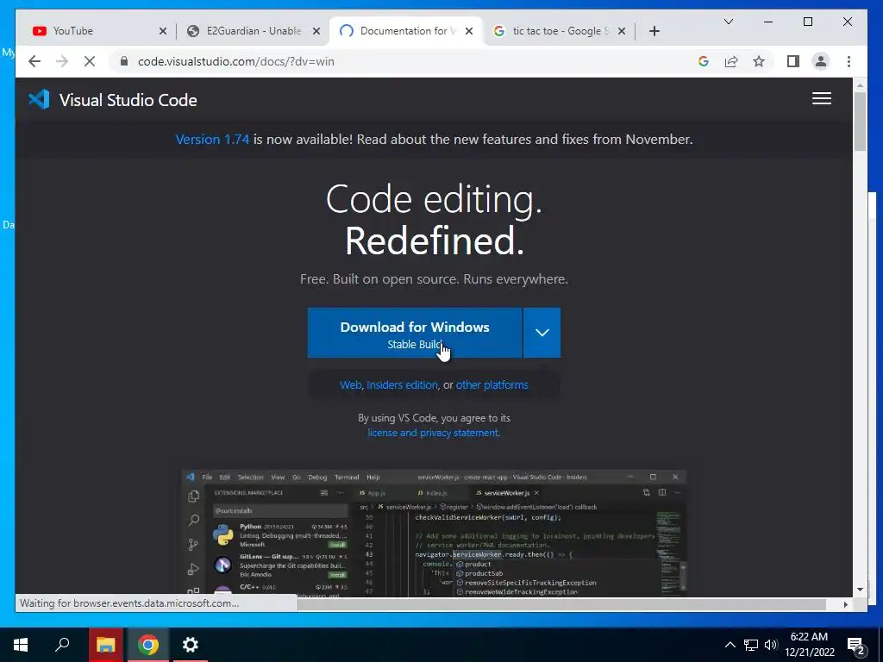Click the VS Code editor screenshot image
Image resolution: width=883 pixels, height=662 pixels.
point(434,533)
